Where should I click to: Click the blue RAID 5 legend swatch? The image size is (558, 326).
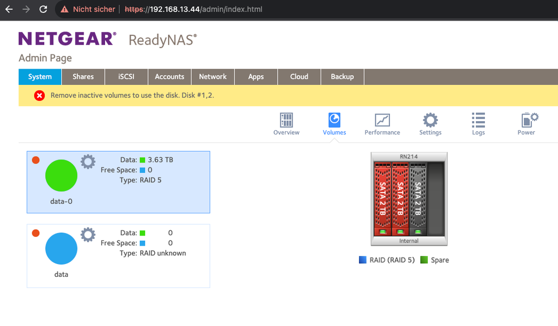pos(363,260)
